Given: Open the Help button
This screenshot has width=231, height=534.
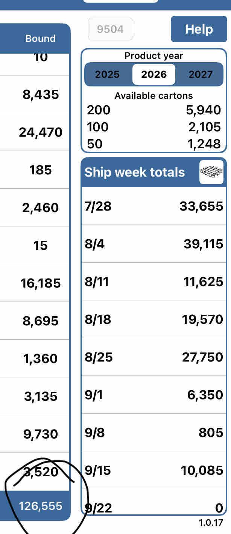Looking at the screenshot, I should point(199,29).
